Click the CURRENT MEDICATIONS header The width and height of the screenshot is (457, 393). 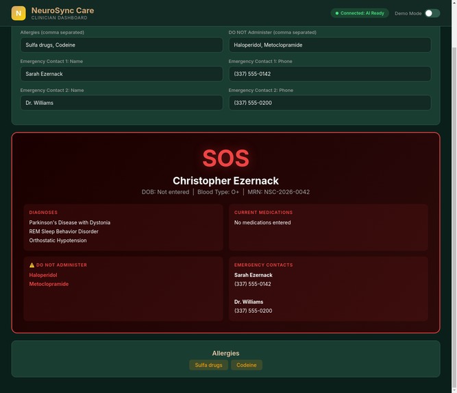pos(264,213)
